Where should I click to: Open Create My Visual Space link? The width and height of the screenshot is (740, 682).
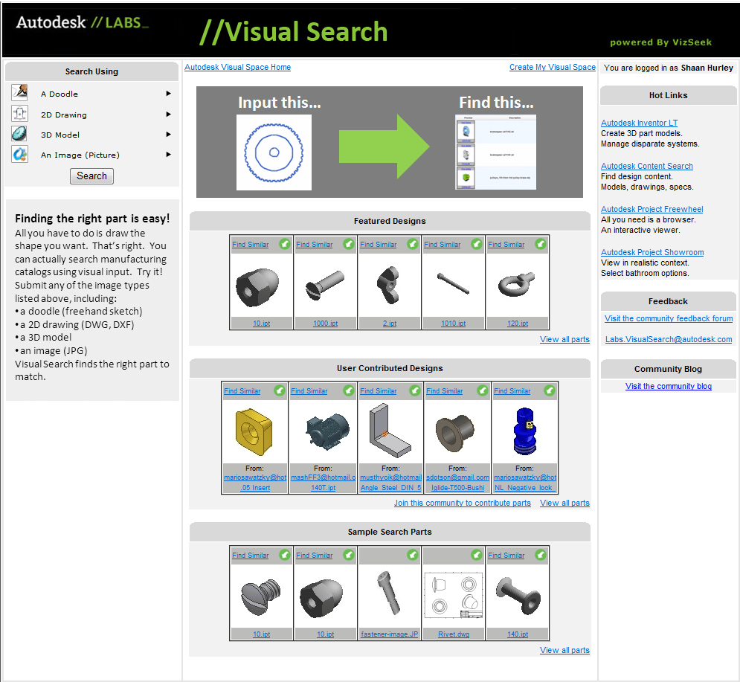(552, 67)
